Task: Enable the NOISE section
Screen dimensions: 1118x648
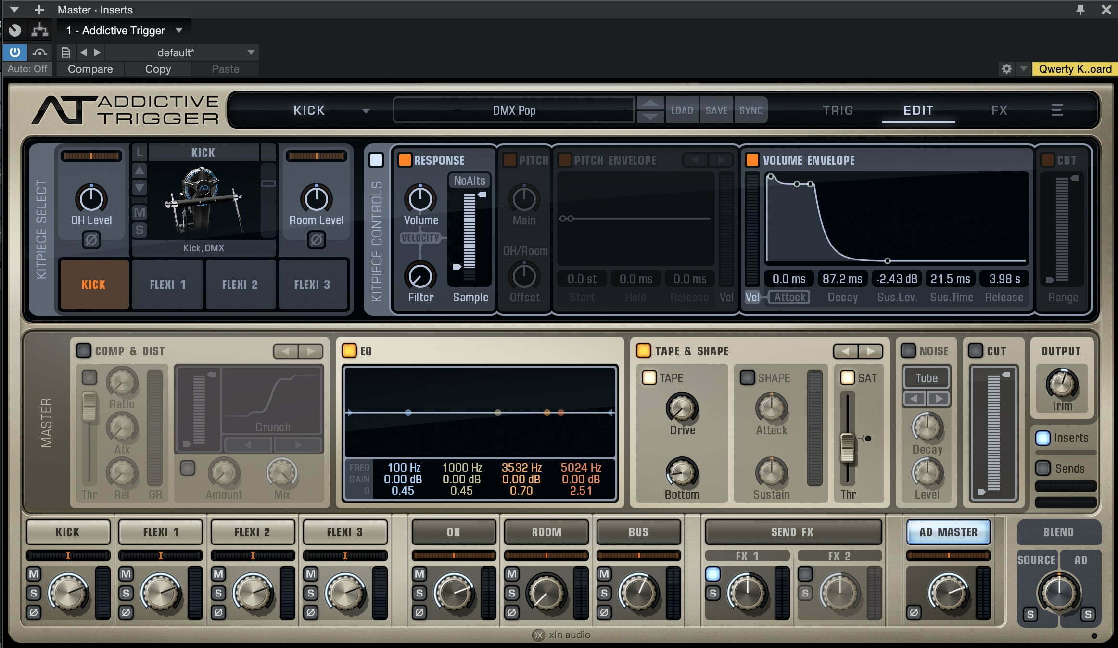Action: point(908,350)
